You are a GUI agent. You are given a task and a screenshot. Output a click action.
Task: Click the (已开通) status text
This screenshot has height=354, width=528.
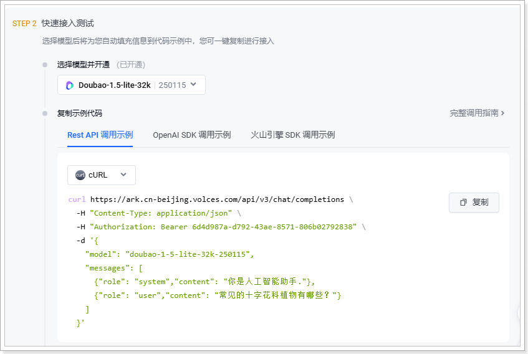coord(131,65)
